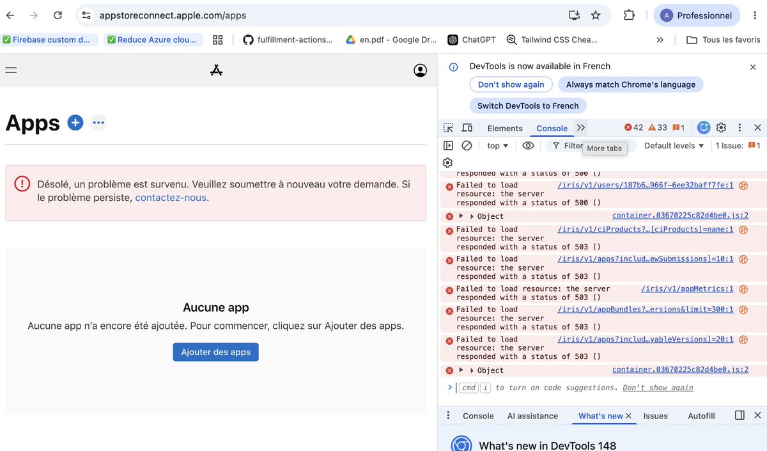The width and height of the screenshot is (767, 451).
Task: Open the en.pdf Google Drive bookmark
Action: coord(391,40)
